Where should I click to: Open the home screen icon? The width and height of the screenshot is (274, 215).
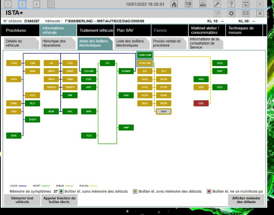(174, 4)
